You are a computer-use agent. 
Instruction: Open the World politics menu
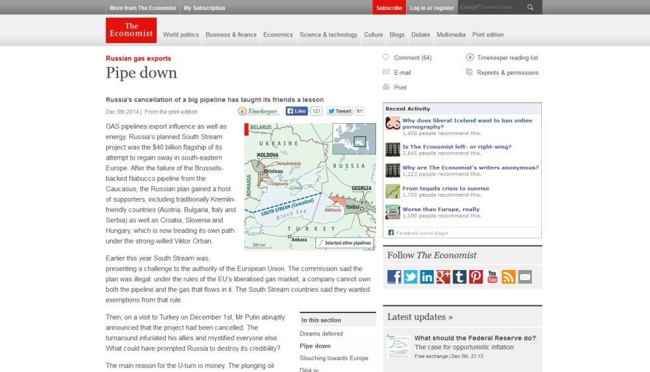tap(180, 35)
